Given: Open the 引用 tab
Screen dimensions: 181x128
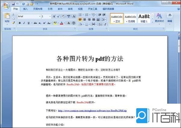Looking at the screenshot, I should [50, 9].
